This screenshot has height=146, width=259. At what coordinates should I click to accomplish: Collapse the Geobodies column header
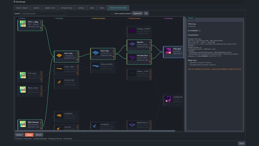click(x=59, y=18)
